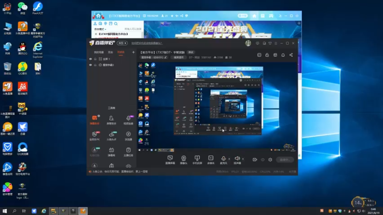The image size is (383, 215).
Task: Open the hamburger menu in the 直播伴侣 title bar
Action: click(276, 43)
